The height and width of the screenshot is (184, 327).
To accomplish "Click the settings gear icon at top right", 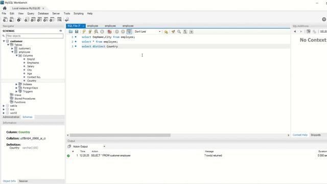I will [324, 19].
